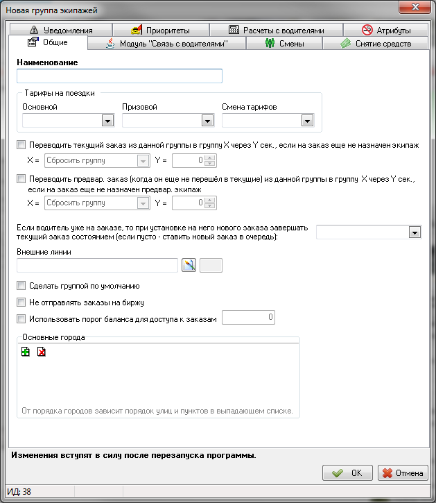Screen dimensions: 436x503
Task: Click the first Y = seconds spinner field
Action: pos(194,160)
